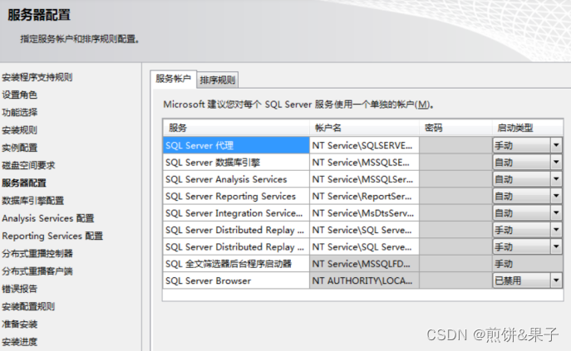This screenshot has width=571, height=351.
Task: Select 分布式重播控制器 step in sidebar
Action: pos(37,254)
